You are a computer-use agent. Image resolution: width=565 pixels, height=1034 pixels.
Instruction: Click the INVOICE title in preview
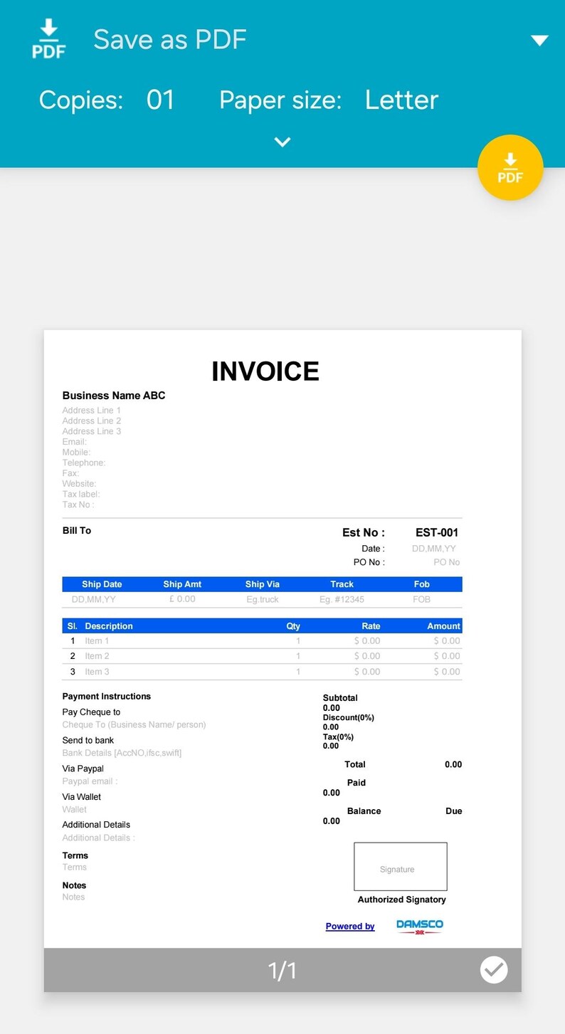click(265, 371)
